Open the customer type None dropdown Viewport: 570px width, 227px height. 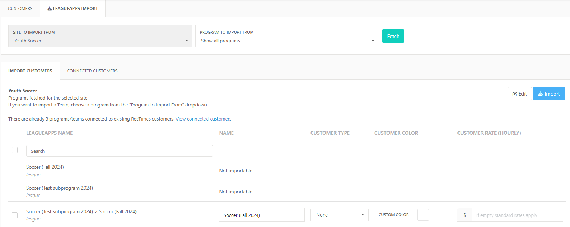coord(339,215)
